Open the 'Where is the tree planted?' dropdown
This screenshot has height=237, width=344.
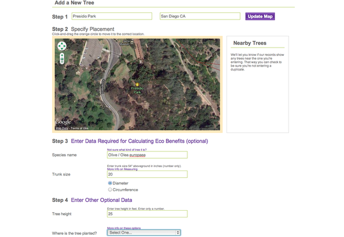pos(144,233)
